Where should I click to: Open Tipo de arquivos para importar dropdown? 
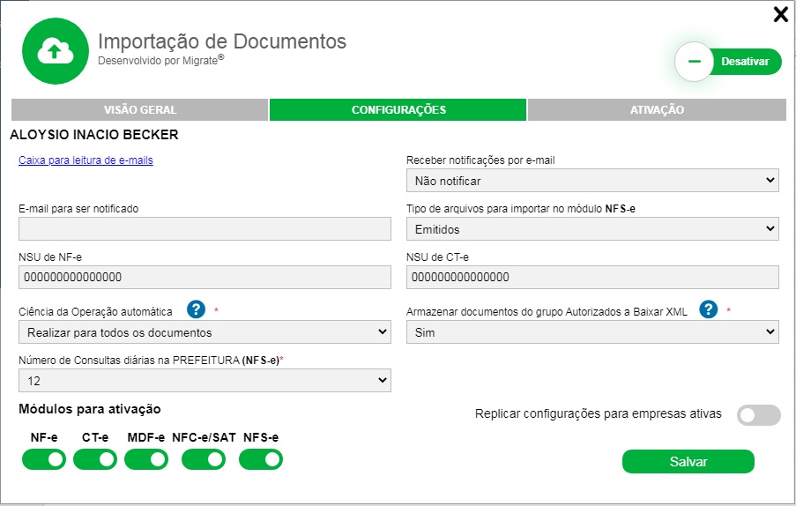click(x=592, y=229)
